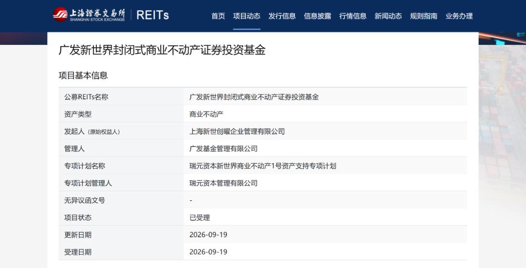Click the Shanghai Stock Exchange logo icon

tap(60, 15)
